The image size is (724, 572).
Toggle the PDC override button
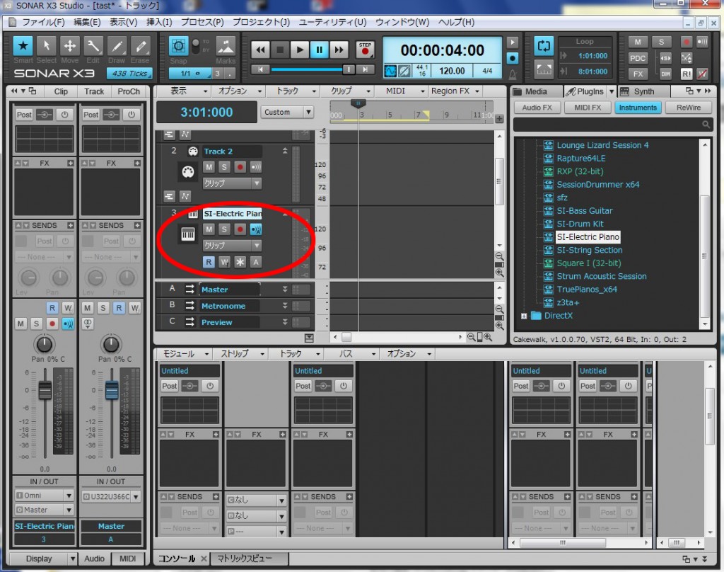click(x=638, y=58)
